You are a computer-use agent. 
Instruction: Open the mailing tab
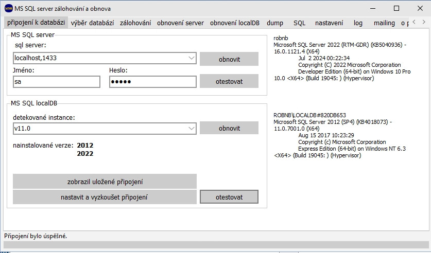[384, 23]
